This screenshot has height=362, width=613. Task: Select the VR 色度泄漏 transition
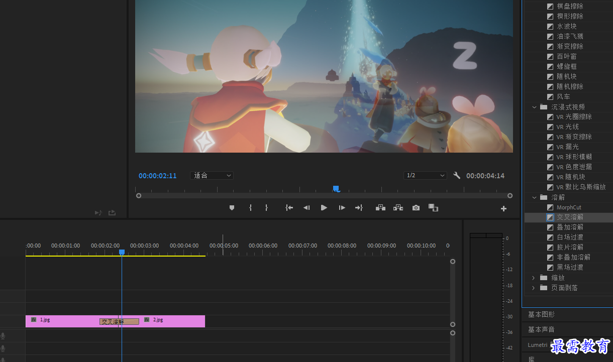point(574,167)
